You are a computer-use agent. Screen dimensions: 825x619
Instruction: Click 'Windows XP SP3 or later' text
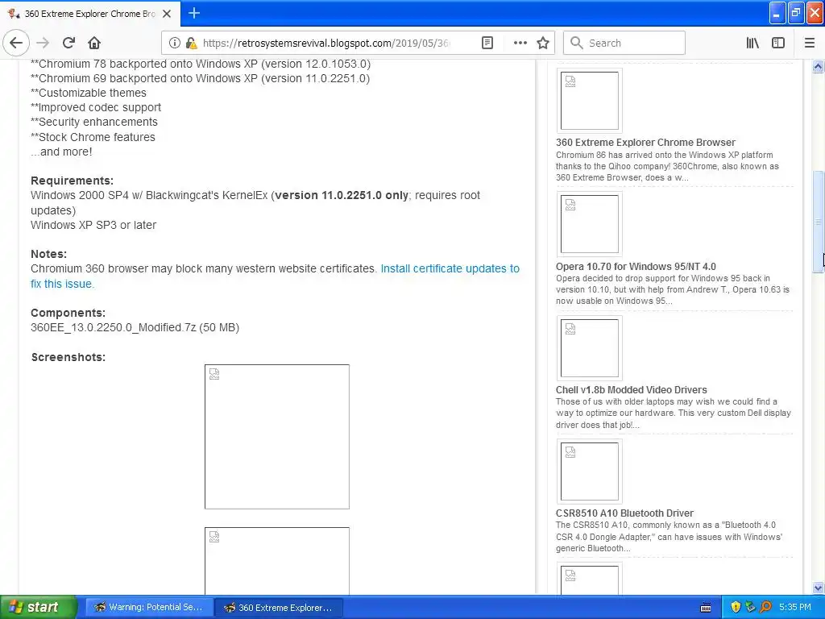93,225
